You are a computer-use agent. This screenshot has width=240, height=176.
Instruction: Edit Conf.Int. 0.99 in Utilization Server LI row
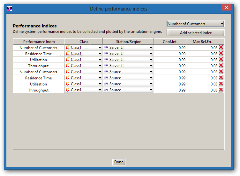(170, 60)
